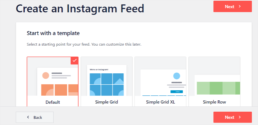Click the Simple Grid label
Screen dimensions: 258x125
107,102
